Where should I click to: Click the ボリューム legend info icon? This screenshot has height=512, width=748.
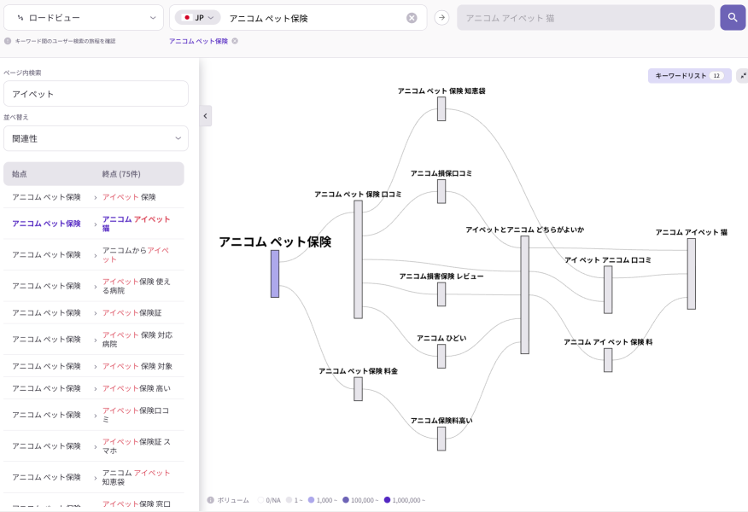210,500
